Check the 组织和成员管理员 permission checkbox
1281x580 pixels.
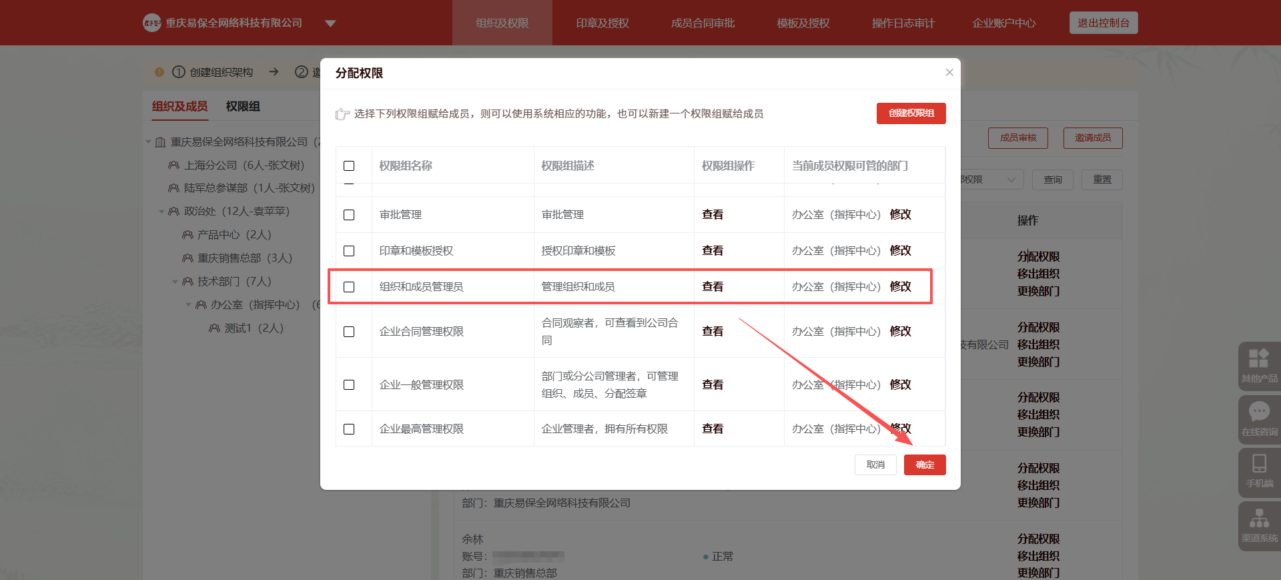[x=349, y=287]
